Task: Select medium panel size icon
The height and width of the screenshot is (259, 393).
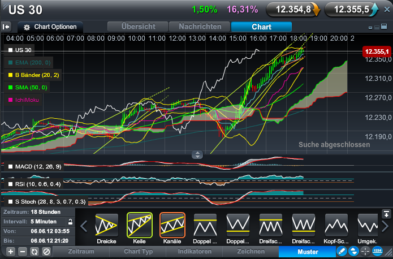Action: tap(377, 27)
